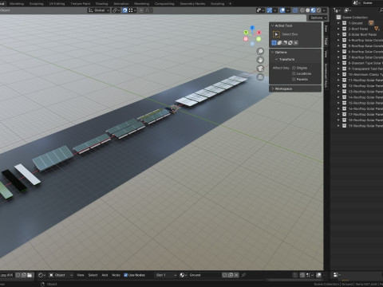The image size is (383, 287).
Task: Open the shader type Object dropdown
Action: [61, 275]
